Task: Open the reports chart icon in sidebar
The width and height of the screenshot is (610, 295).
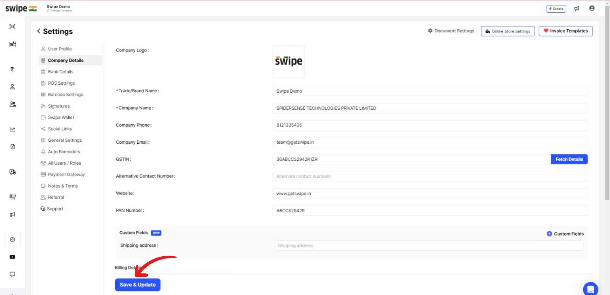Action: click(x=12, y=129)
